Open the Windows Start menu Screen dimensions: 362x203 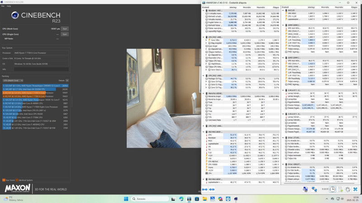[126, 199]
